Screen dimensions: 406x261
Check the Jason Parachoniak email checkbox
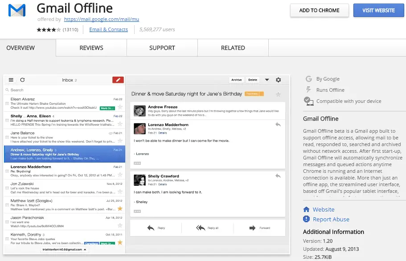tap(7, 222)
